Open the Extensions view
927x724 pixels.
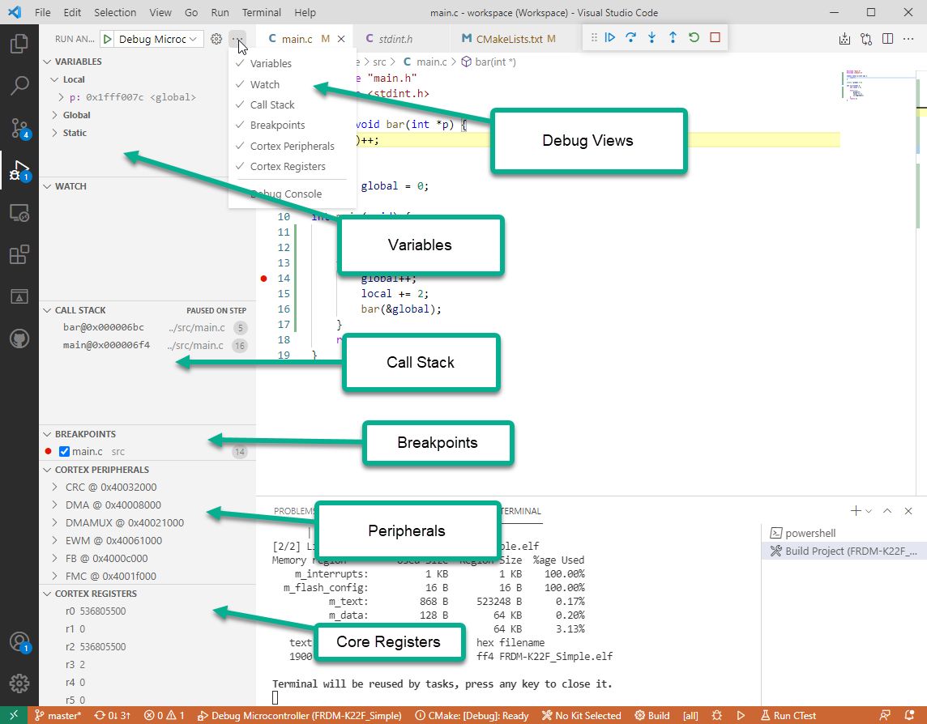[x=19, y=255]
